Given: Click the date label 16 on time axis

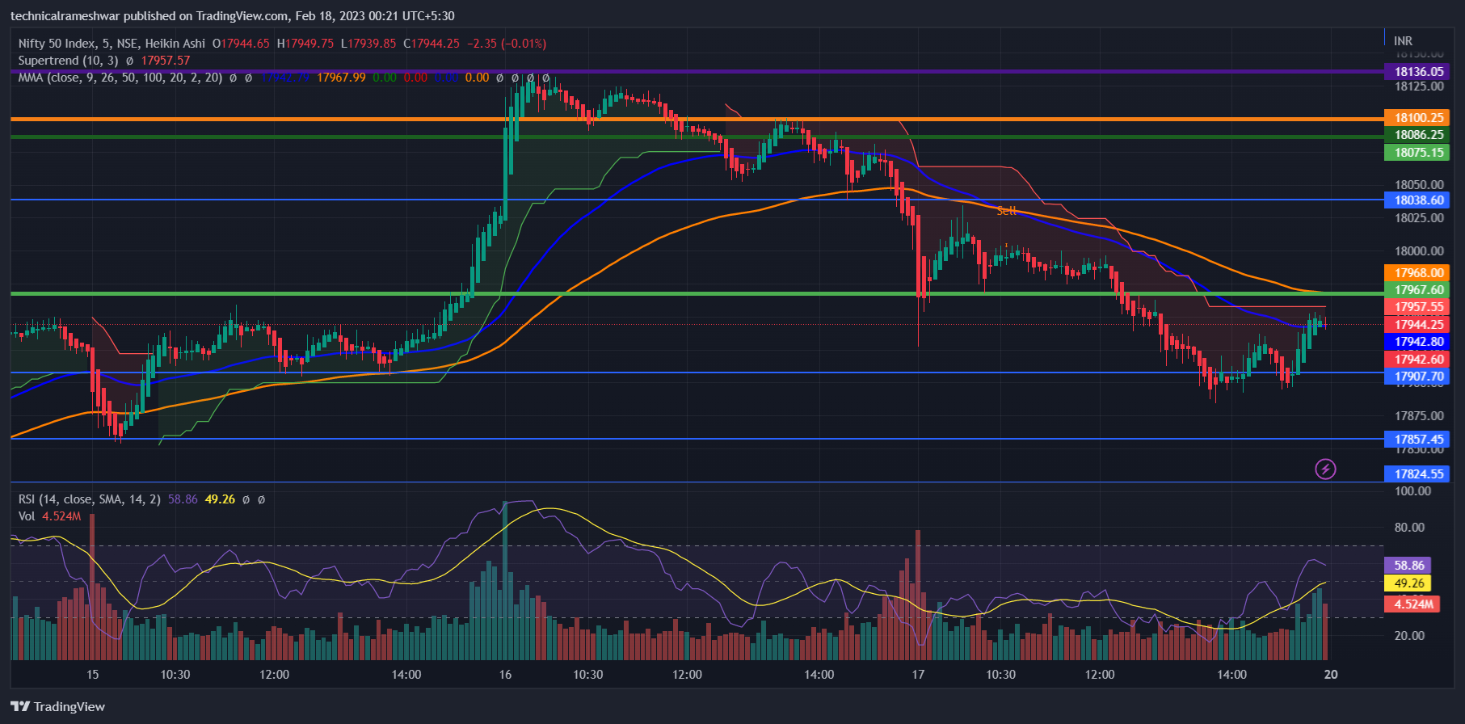Looking at the screenshot, I should [505, 675].
